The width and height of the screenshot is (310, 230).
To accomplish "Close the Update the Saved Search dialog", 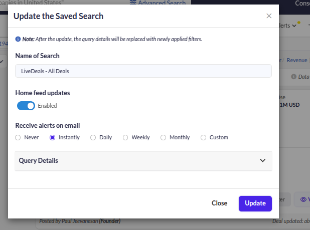I will point(269,16).
